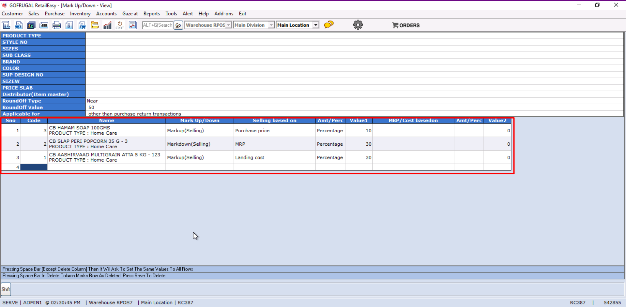The width and height of the screenshot is (626, 307).
Task: Click the red line graph report icon
Action: click(x=132, y=25)
